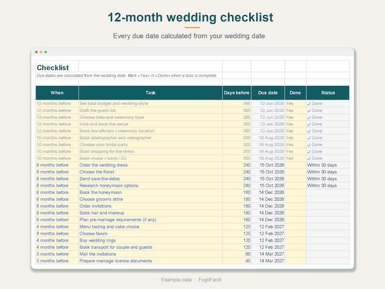This screenshot has width=385, height=289.
Task: Select task 'Choose your bridal party'
Action: (x=150, y=144)
